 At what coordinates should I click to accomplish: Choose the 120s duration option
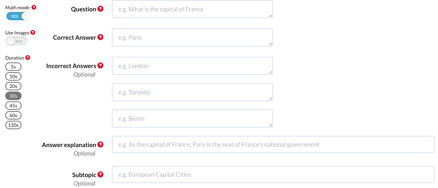13,125
